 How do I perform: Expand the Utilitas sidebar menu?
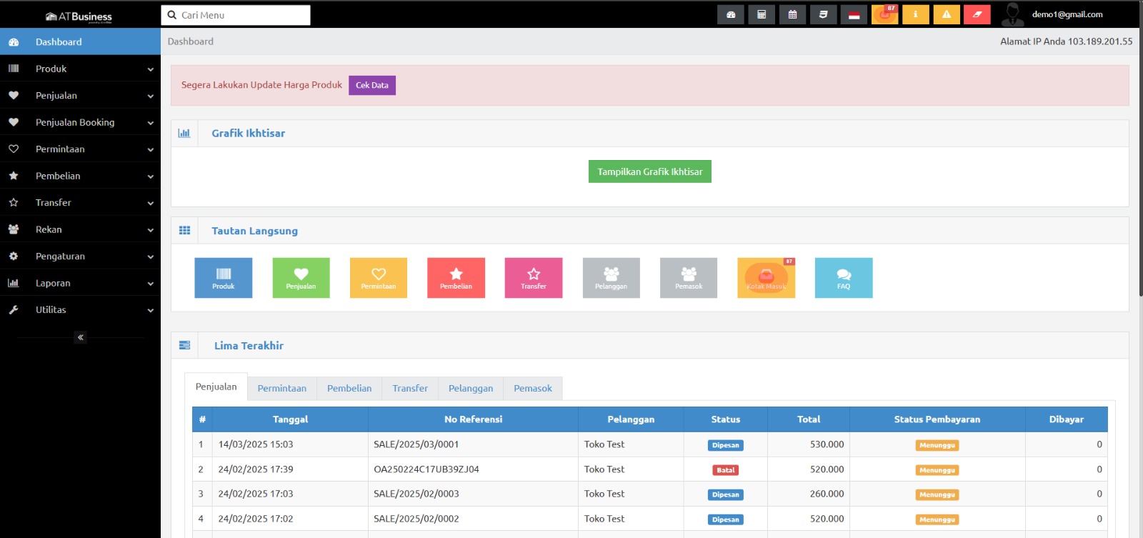coord(80,310)
